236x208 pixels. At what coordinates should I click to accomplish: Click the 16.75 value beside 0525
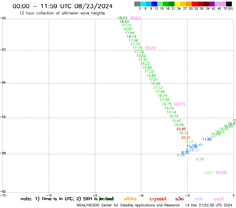pyautogui.click(x=166, y=104)
